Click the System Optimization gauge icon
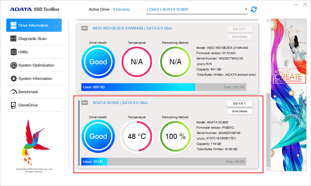Image resolution: width=311 pixels, height=186 pixels. (x=13, y=65)
